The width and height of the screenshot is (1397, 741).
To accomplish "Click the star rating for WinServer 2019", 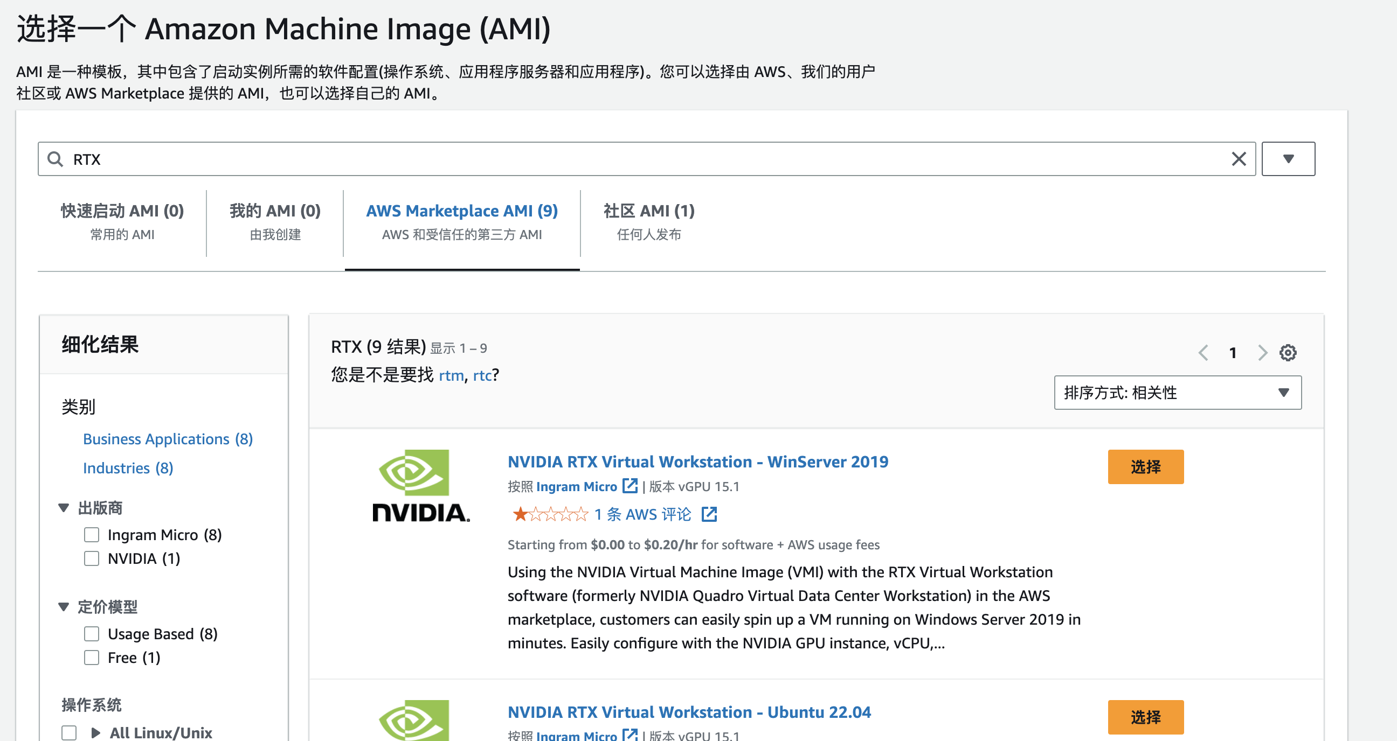I will pyautogui.click(x=549, y=514).
